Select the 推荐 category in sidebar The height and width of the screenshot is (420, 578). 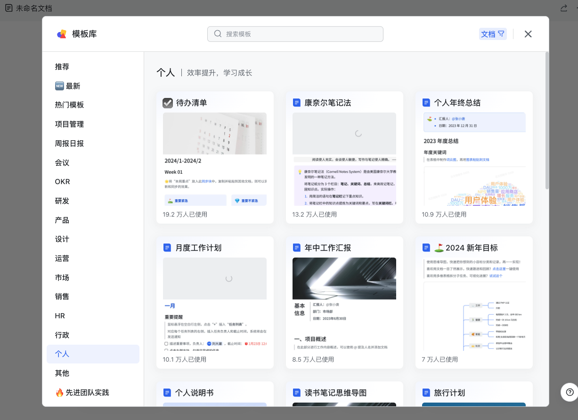pyautogui.click(x=62, y=67)
